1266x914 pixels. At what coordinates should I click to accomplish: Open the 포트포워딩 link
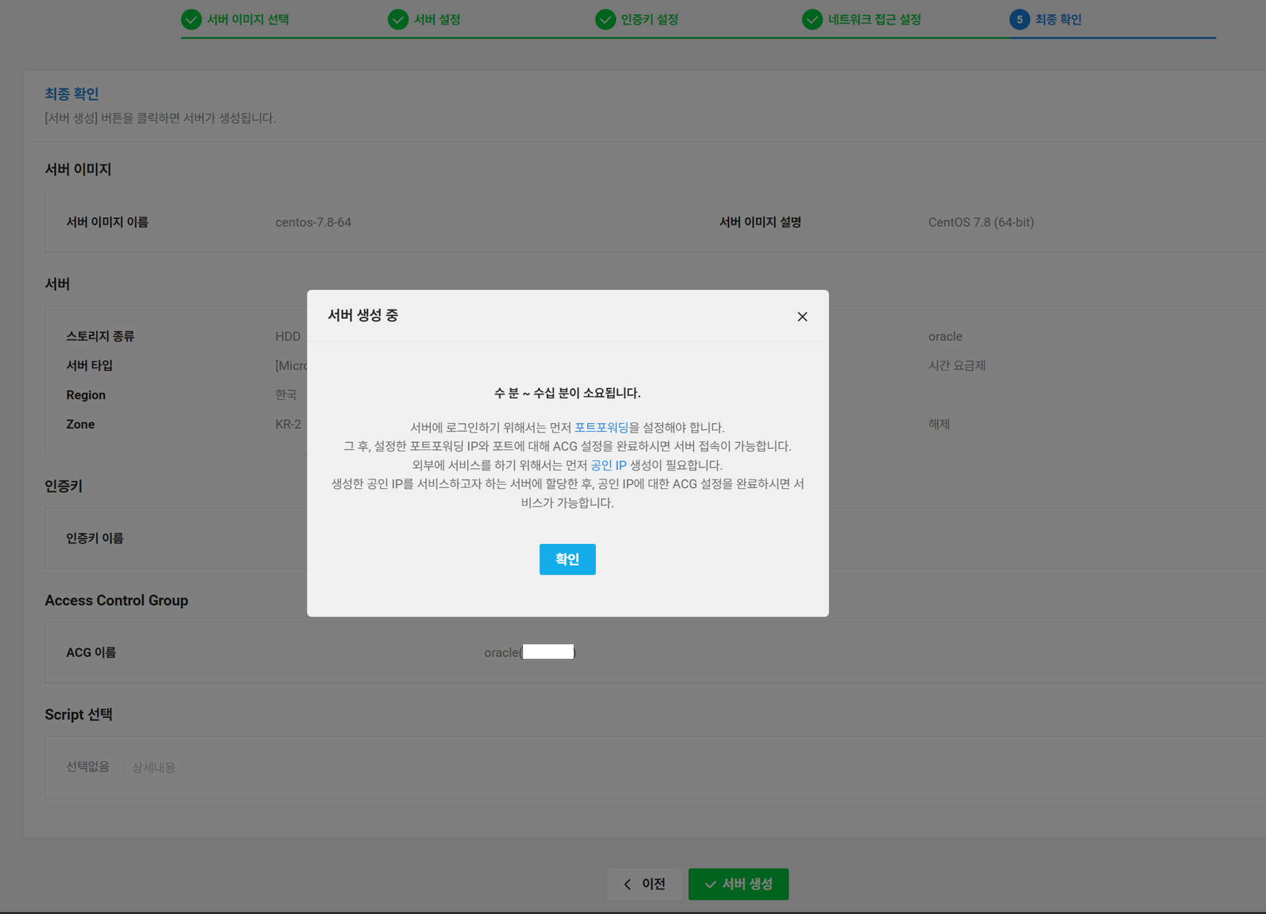point(601,427)
